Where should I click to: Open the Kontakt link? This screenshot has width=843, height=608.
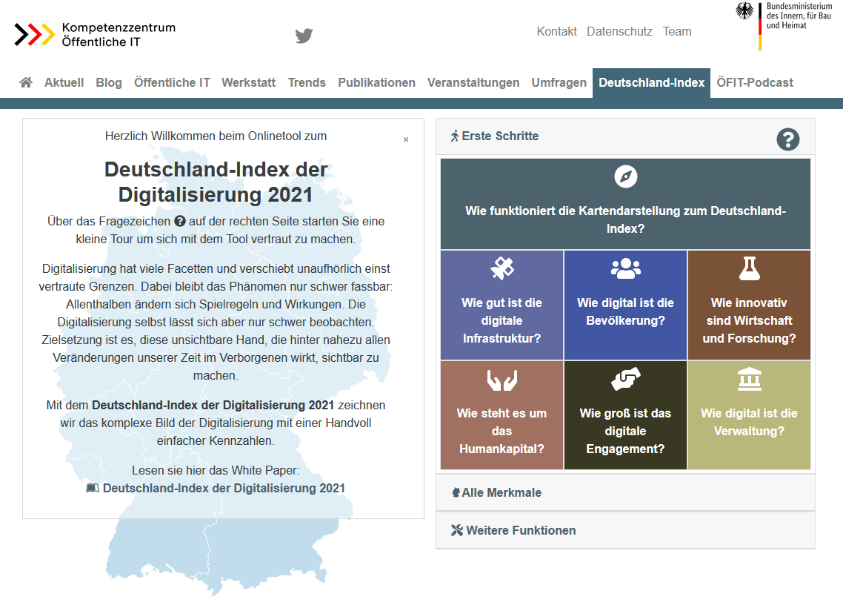[556, 31]
